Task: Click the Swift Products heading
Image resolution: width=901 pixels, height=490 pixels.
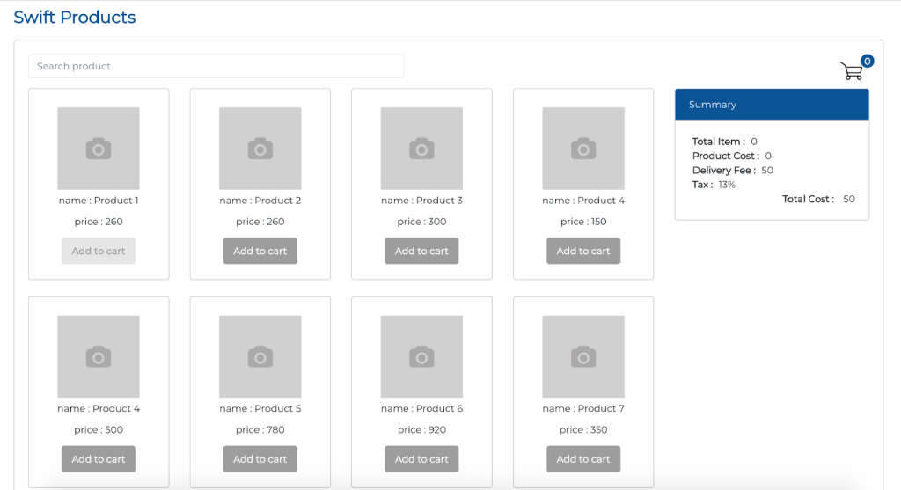Action: pyautogui.click(x=75, y=18)
